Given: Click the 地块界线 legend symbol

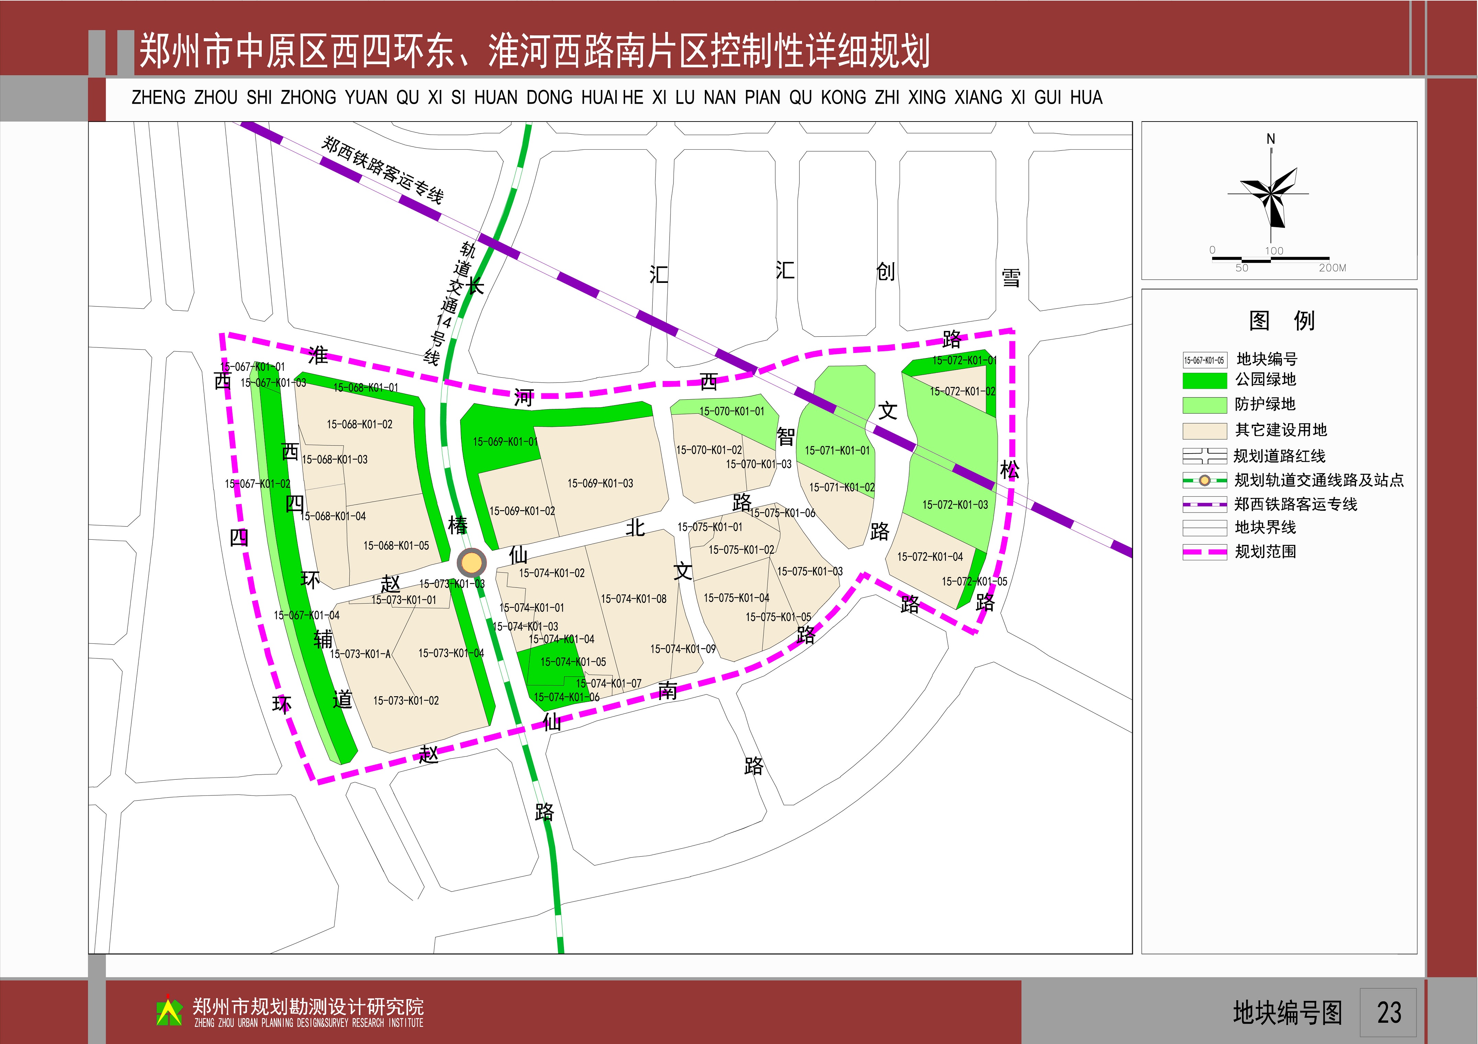Looking at the screenshot, I should tap(1204, 528).
